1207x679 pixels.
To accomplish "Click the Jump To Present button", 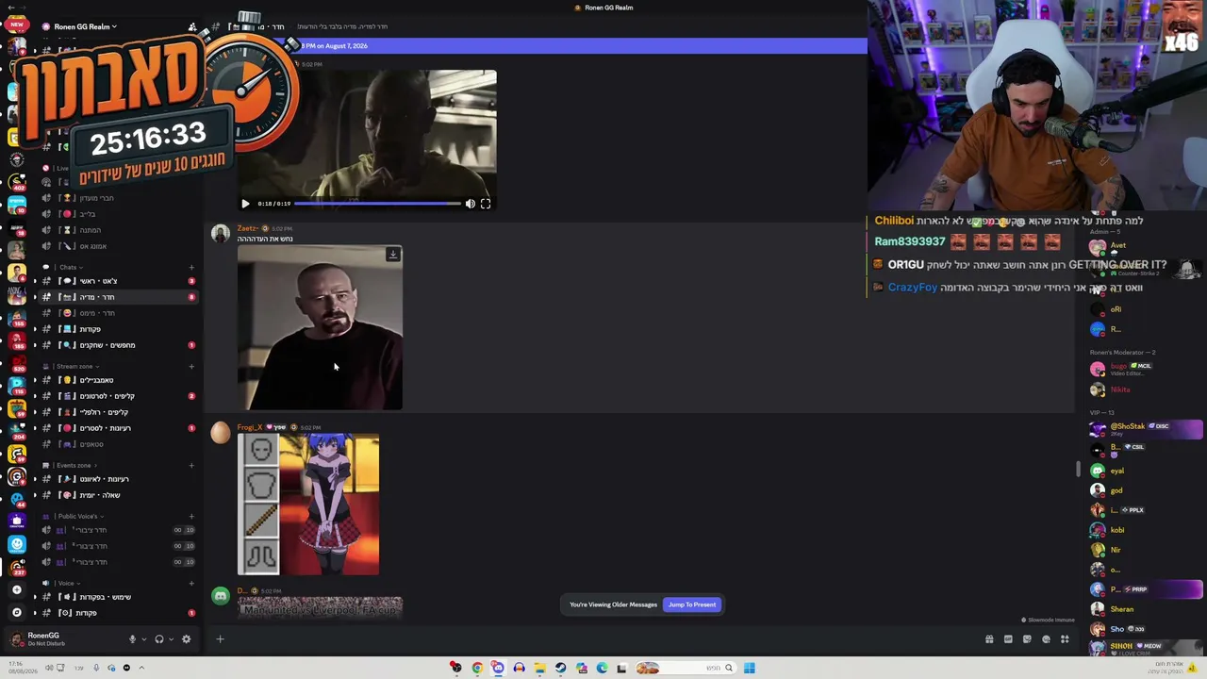I will [692, 604].
